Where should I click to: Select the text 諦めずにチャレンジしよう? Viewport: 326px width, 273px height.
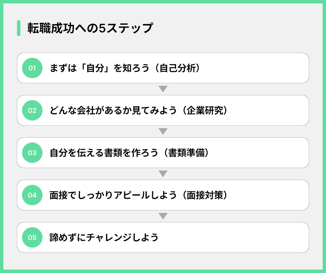tap(104, 237)
